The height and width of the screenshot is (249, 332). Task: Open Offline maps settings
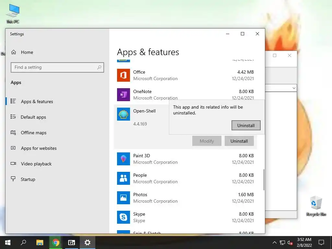(x=33, y=133)
